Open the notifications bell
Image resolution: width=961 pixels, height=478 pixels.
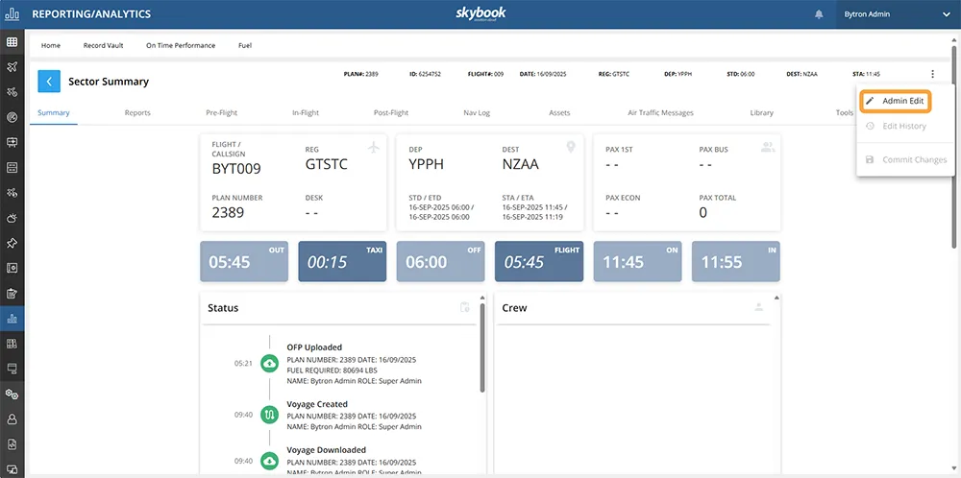[x=819, y=14]
